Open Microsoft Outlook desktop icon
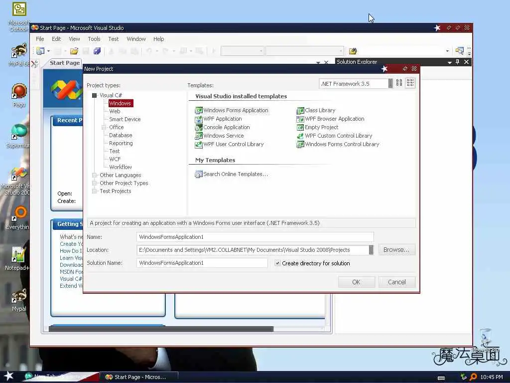Image resolution: width=510 pixels, height=383 pixels. click(19, 16)
